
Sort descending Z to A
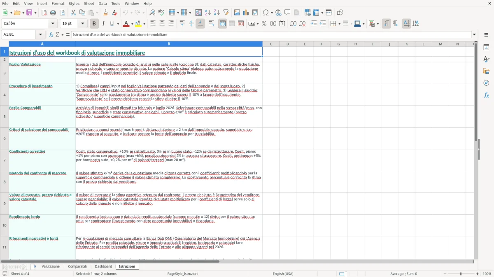pyautogui.click(x=217, y=13)
